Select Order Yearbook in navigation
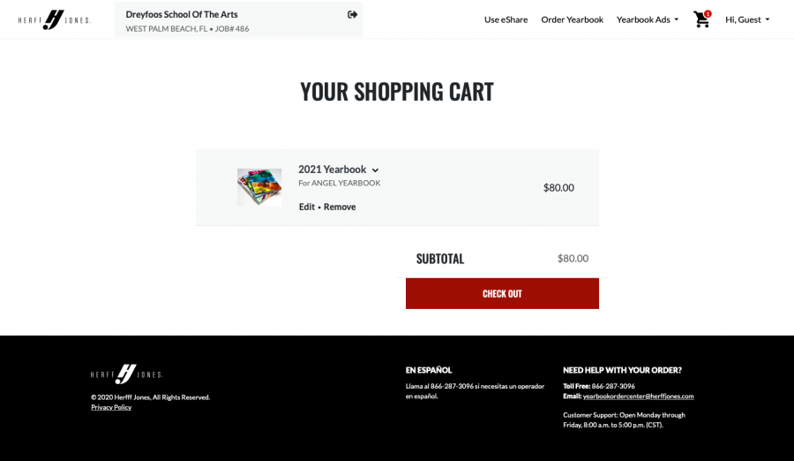Image resolution: width=794 pixels, height=461 pixels. click(573, 19)
